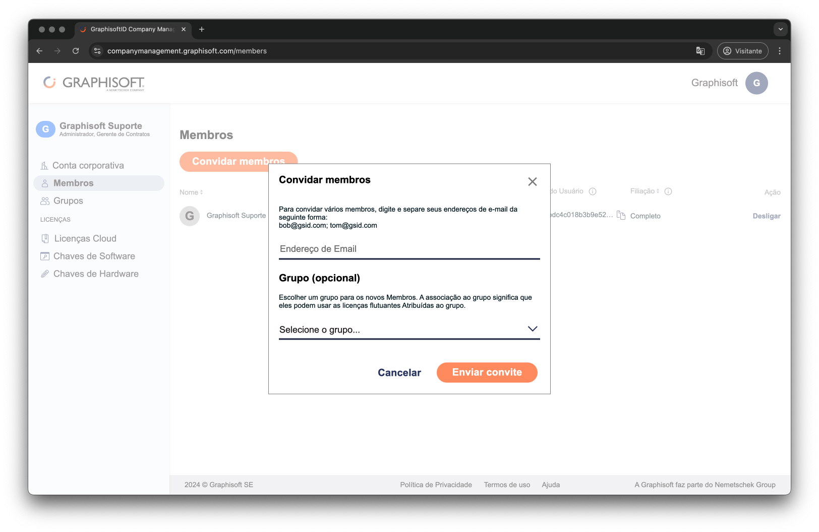Screen dimensions: 819x532
Task: Click the address bar URL
Action: [x=187, y=51]
